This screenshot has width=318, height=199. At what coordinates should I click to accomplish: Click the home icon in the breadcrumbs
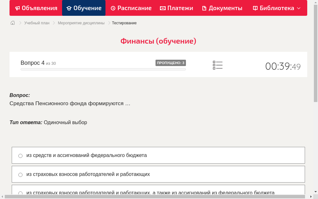coord(13,23)
